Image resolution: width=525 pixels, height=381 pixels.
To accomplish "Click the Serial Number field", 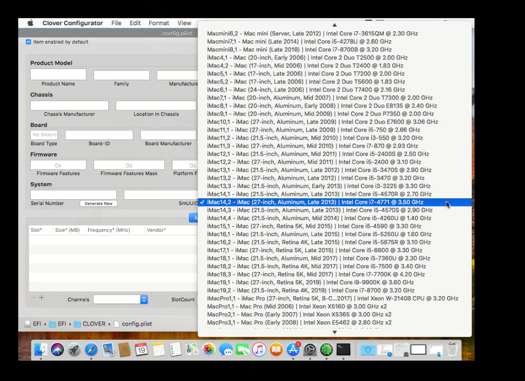I will 73,195.
